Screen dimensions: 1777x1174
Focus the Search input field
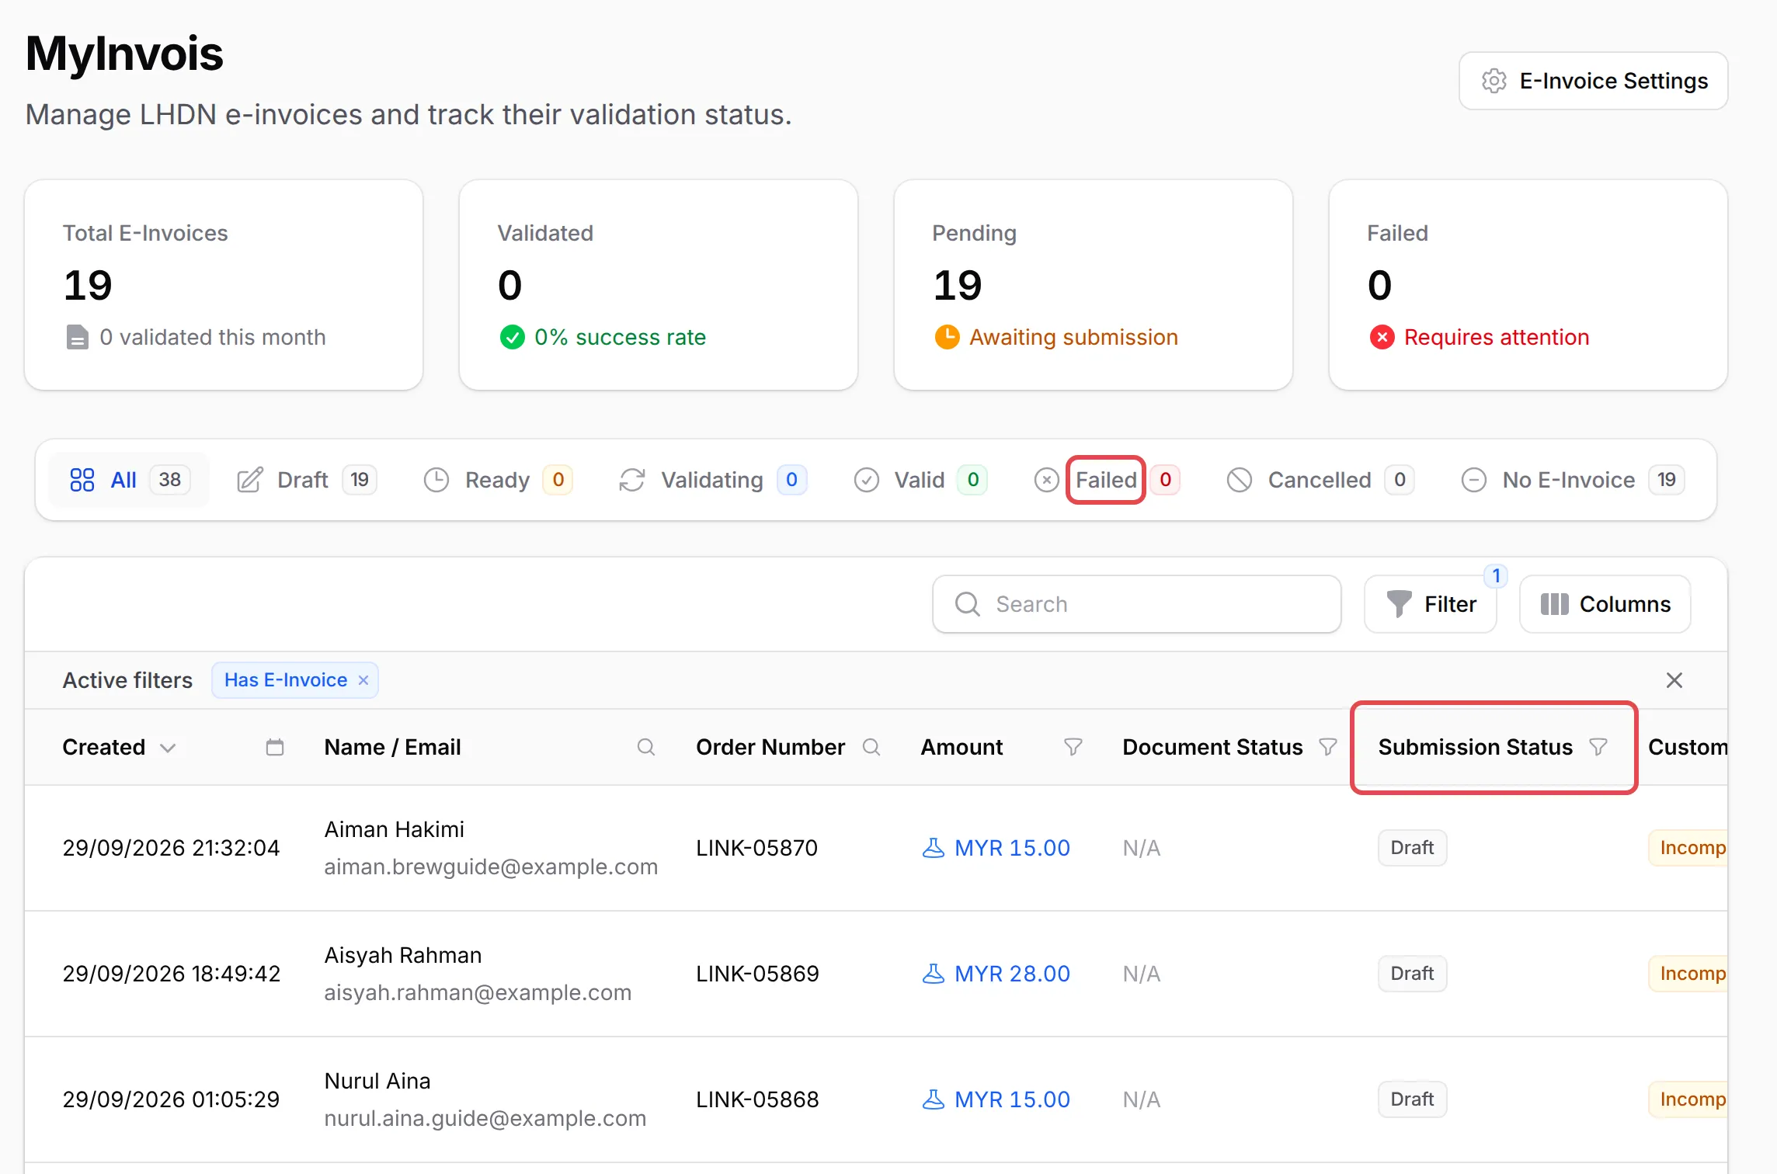(x=1136, y=604)
